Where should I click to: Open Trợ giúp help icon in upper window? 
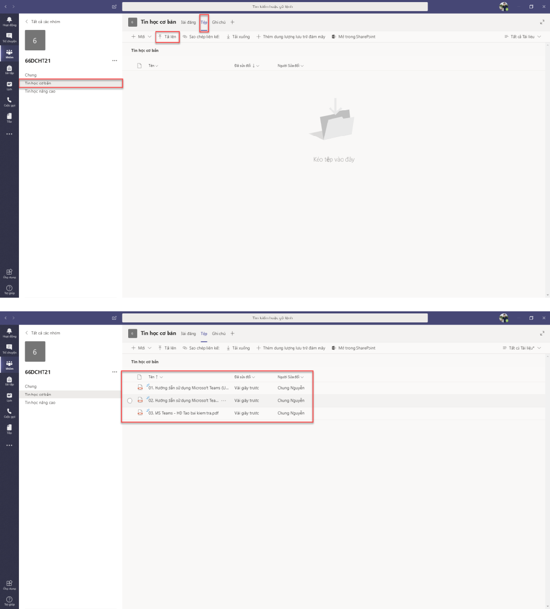click(9, 288)
